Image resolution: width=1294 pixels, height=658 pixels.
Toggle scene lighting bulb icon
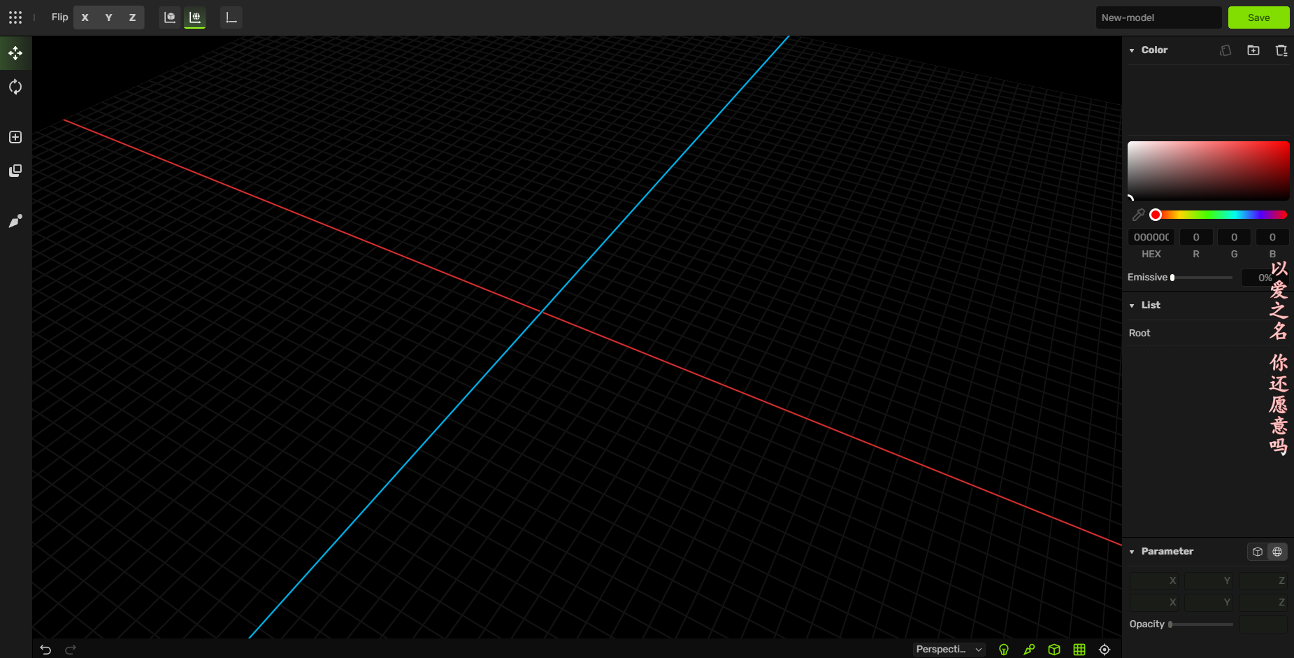click(1004, 650)
